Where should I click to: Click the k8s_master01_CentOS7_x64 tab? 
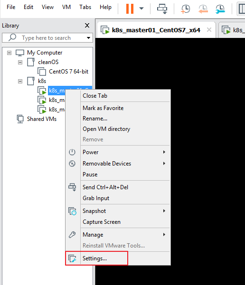156,30
